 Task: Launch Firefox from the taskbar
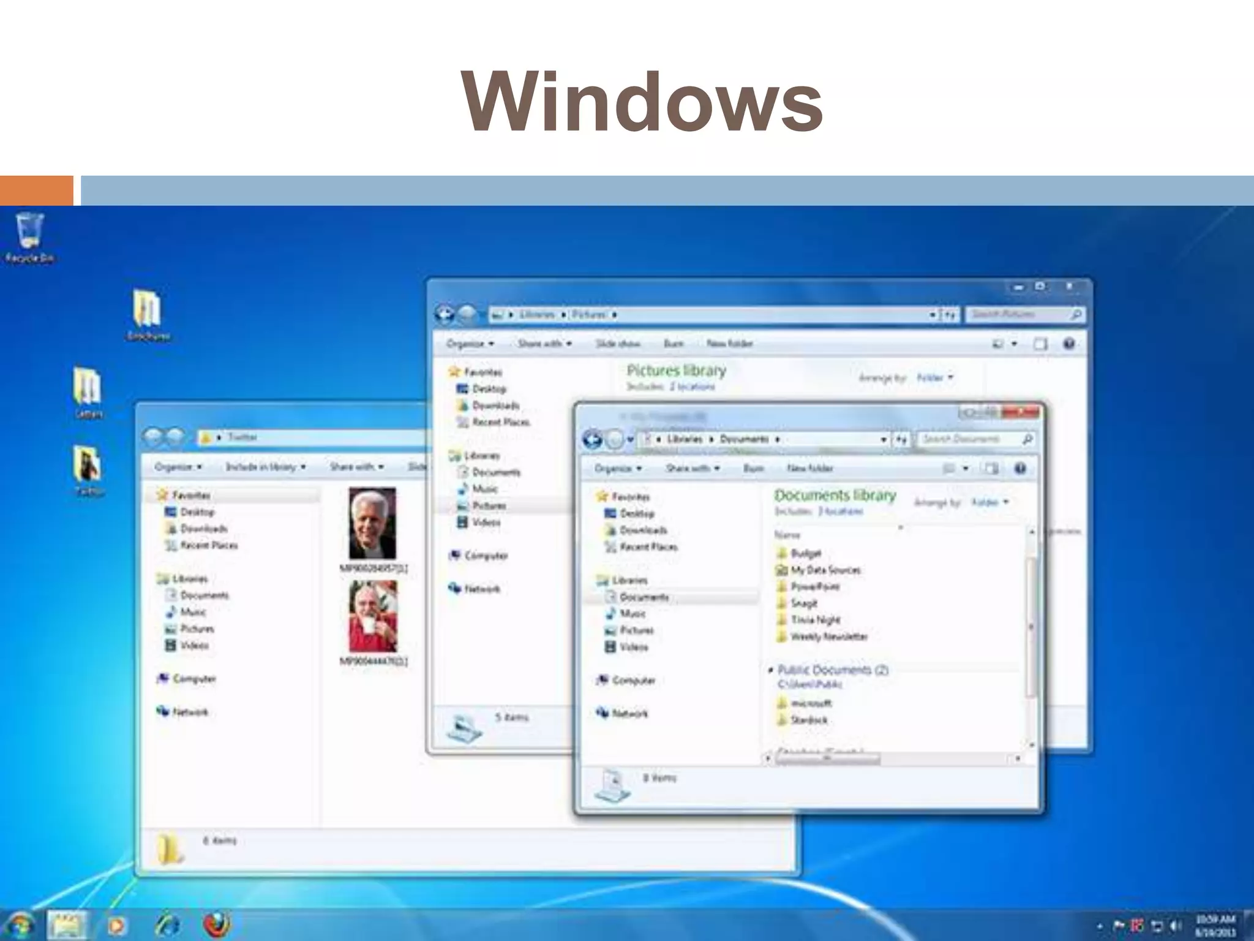(216, 925)
